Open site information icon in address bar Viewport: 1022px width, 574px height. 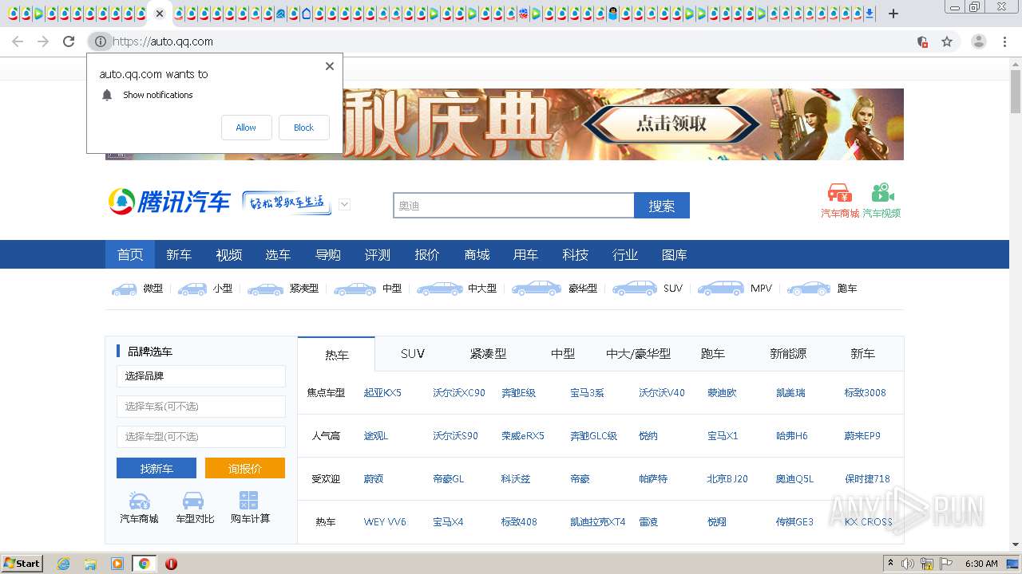click(100, 41)
